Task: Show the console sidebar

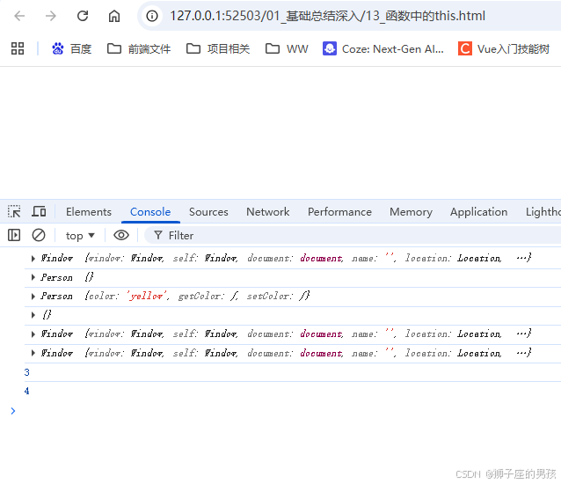Action: [14, 235]
